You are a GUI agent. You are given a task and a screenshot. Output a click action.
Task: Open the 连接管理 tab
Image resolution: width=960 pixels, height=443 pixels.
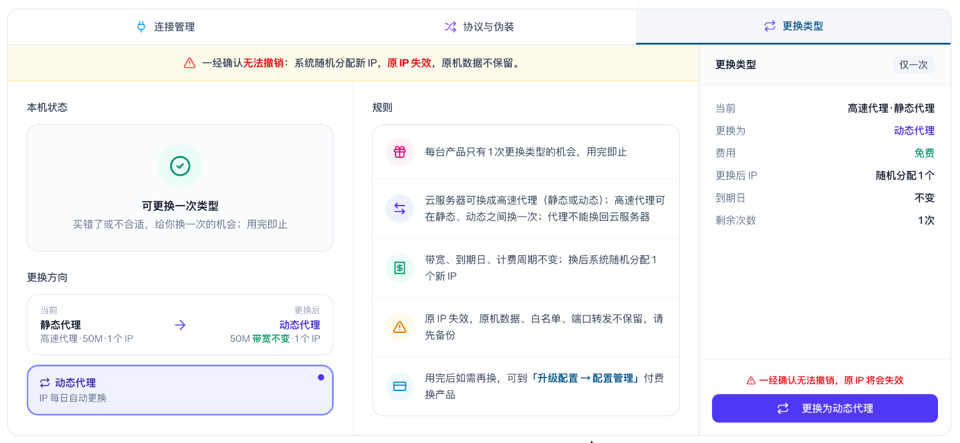click(x=165, y=27)
